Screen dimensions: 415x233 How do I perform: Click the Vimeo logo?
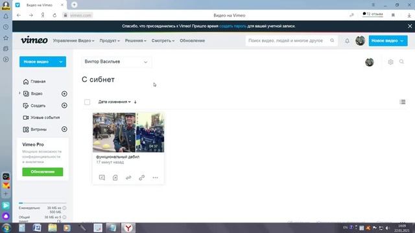[x=34, y=40]
